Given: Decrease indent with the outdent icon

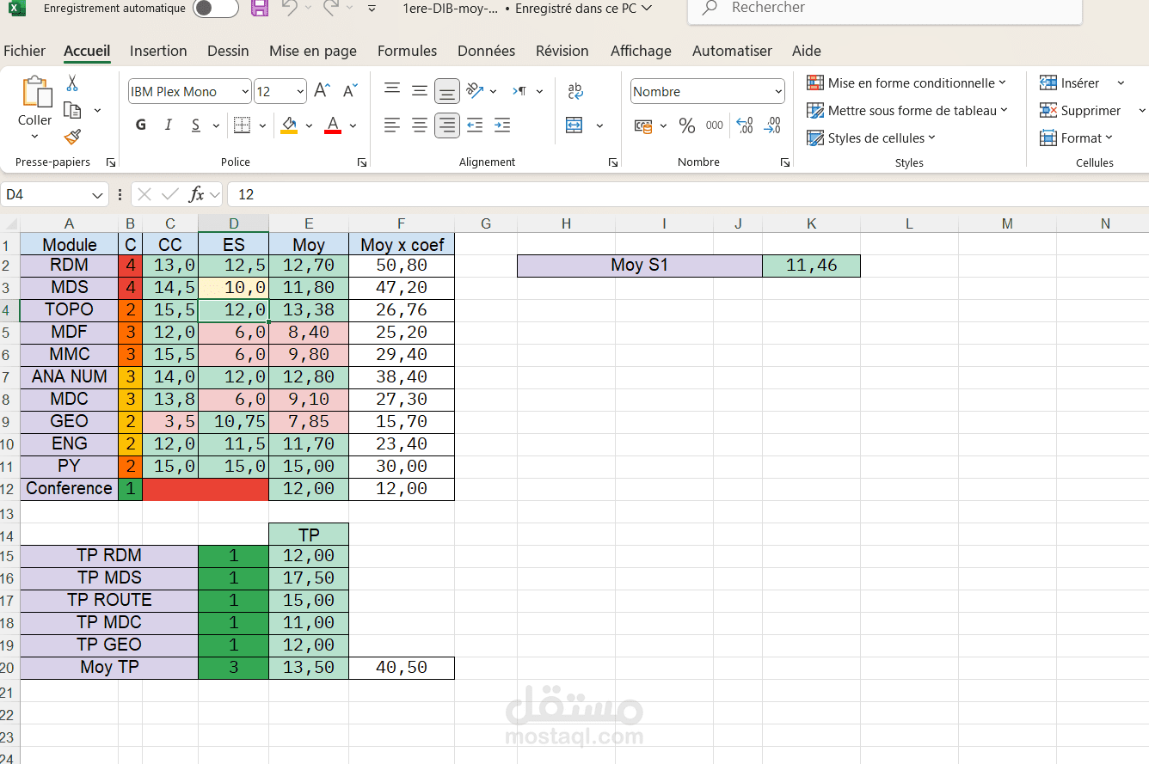Looking at the screenshot, I should (475, 125).
